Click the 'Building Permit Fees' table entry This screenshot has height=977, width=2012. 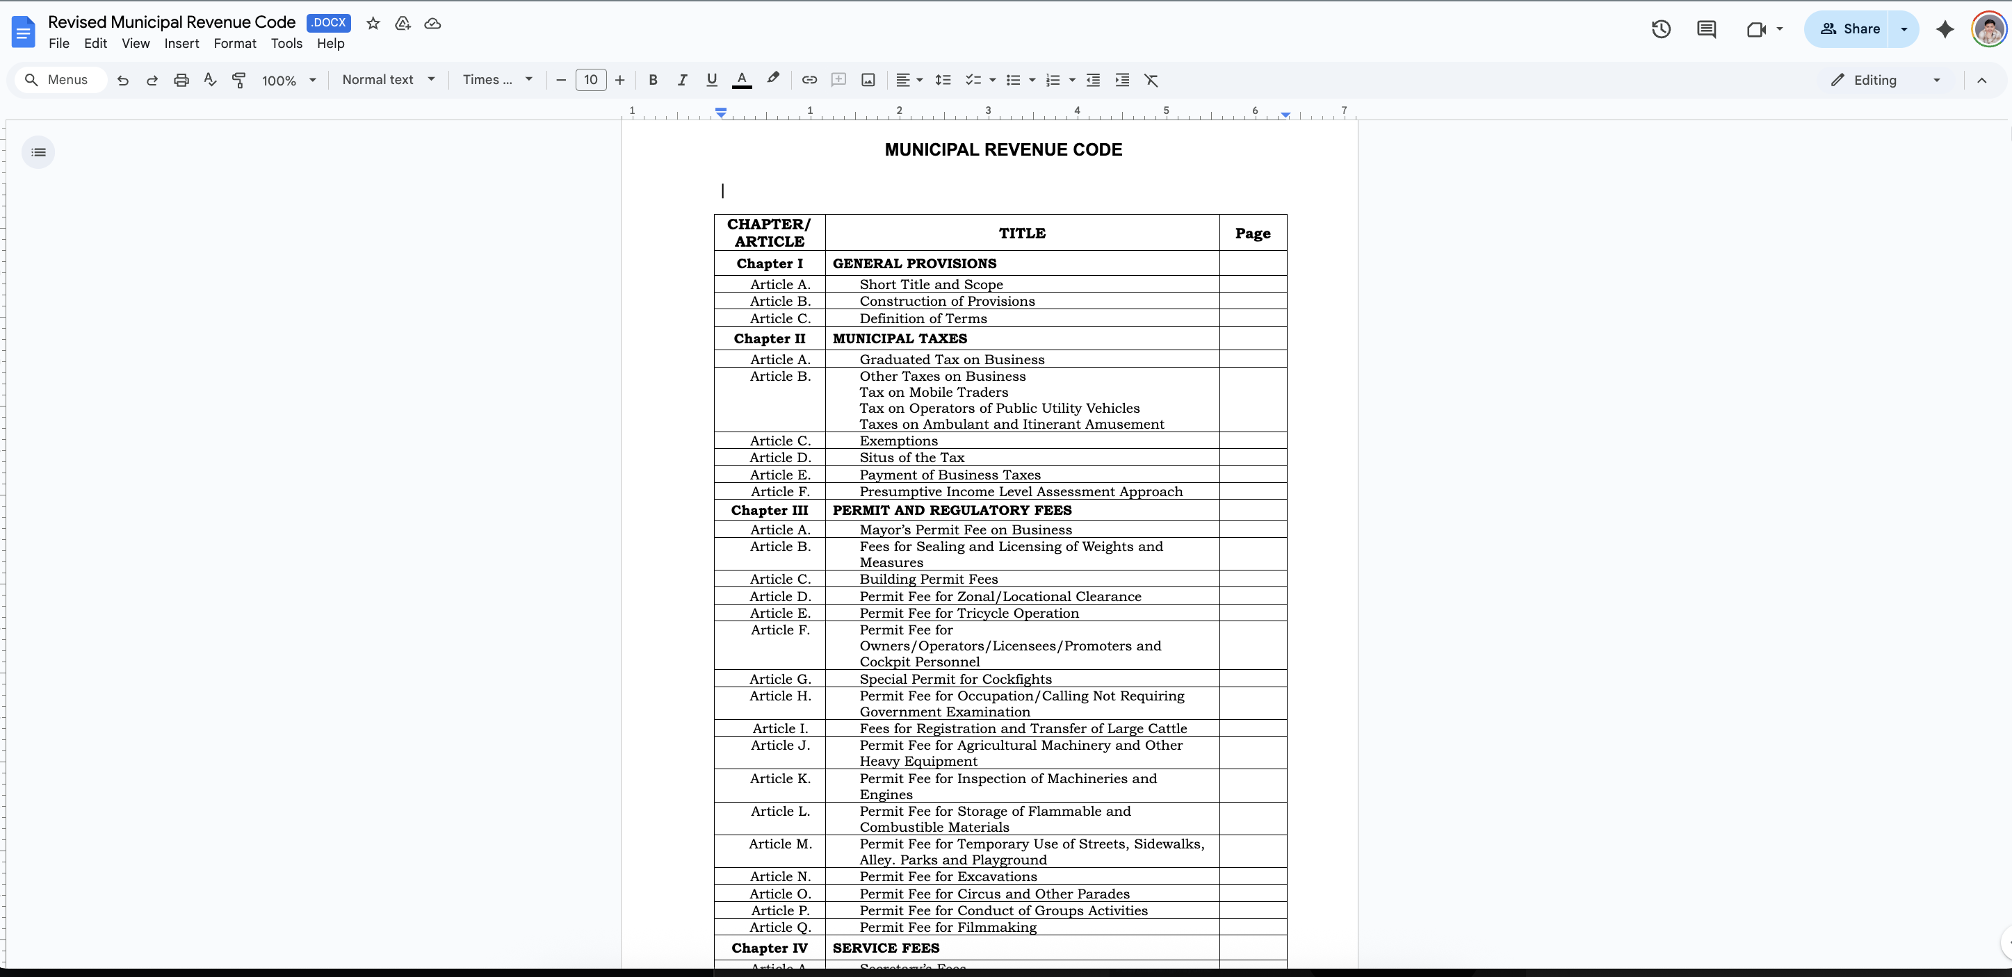[x=929, y=579]
